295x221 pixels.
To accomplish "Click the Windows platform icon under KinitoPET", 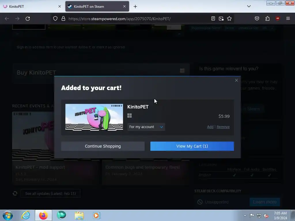I will pos(129,116).
